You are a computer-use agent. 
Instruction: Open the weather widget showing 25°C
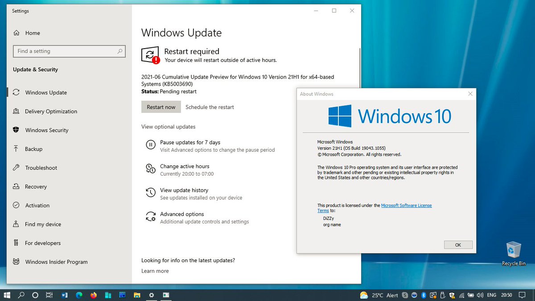pyautogui.click(x=379, y=295)
